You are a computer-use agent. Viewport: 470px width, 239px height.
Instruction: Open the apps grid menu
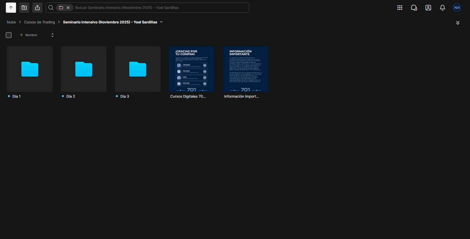[x=399, y=7]
